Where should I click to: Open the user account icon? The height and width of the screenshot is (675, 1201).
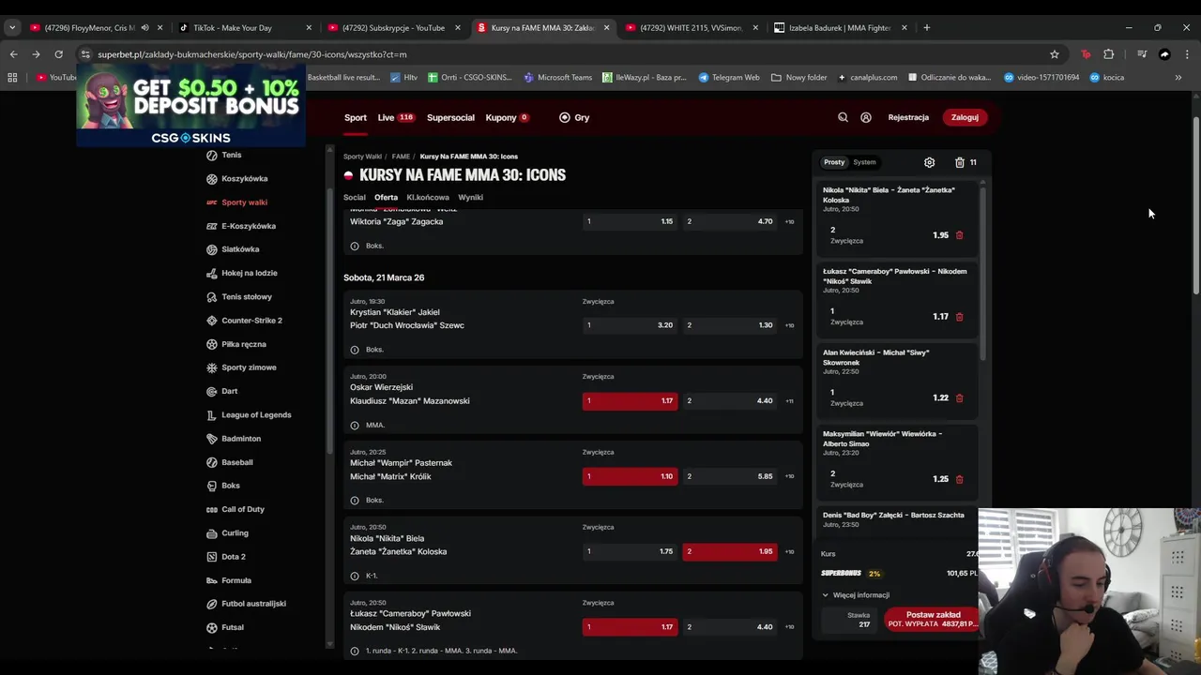click(866, 117)
